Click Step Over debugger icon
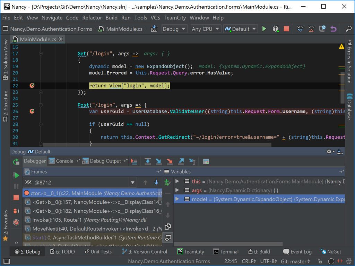The width and height of the screenshot is (355, 266). tap(148, 161)
